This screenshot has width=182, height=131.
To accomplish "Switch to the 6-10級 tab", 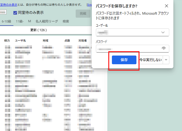I will click(x=7, y=21).
